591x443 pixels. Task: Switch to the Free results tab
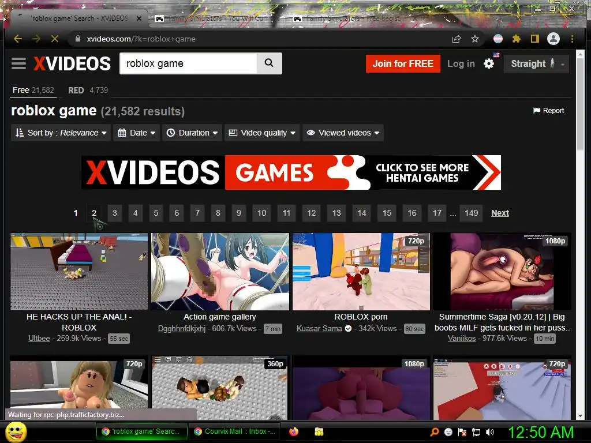33,90
